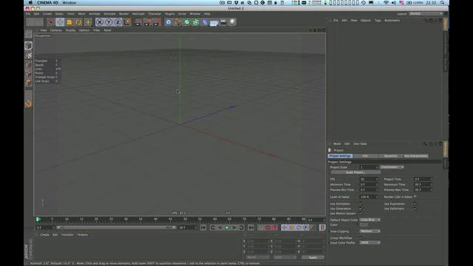This screenshot has width=473, height=266.
Task: Toggle the Use Expression checkbox
Action: [x=415, y=204]
